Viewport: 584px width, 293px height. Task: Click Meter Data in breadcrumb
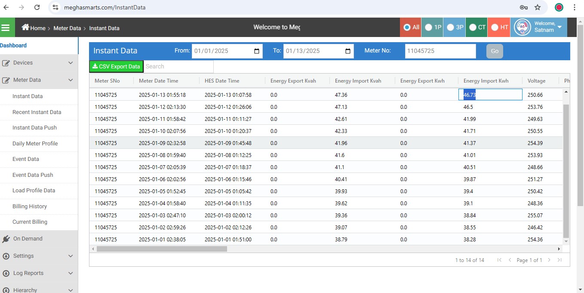click(67, 28)
